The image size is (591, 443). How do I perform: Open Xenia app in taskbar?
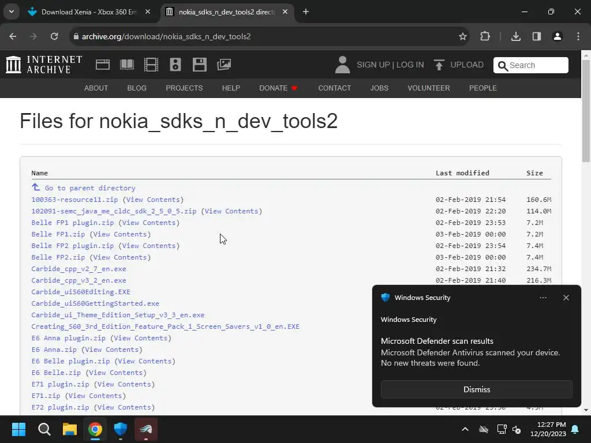[x=146, y=429]
